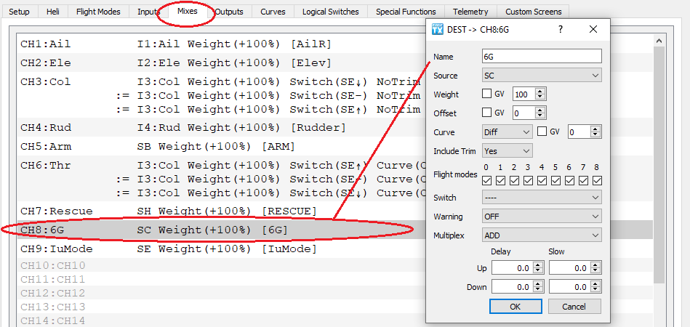Image resolution: width=690 pixels, height=327 pixels.
Task: Switch to the Logical Switches tab
Action: (331, 12)
